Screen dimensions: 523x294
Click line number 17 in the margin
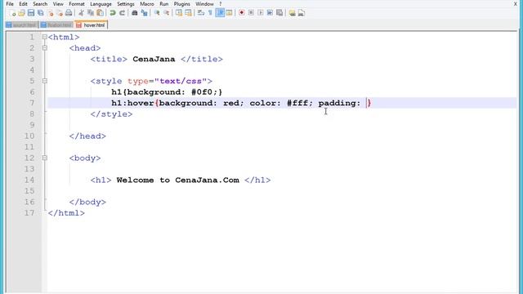tap(29, 213)
